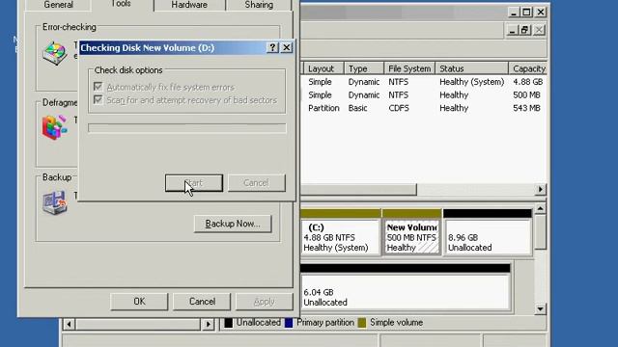This screenshot has height=347, width=618.
Task: Close the Checking Disk New Volume dialog
Action: click(287, 47)
